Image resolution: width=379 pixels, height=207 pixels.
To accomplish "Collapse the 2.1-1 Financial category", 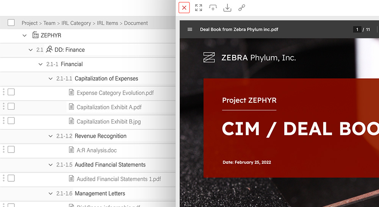I will click(x=41, y=64).
